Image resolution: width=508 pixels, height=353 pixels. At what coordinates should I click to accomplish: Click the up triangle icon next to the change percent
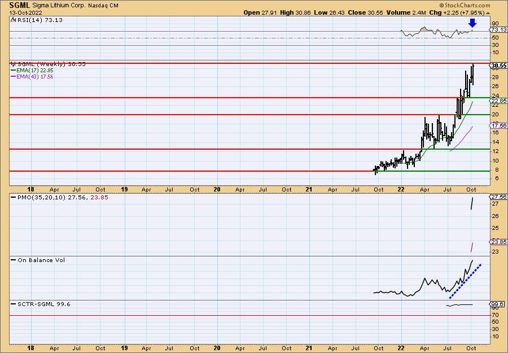(488, 13)
